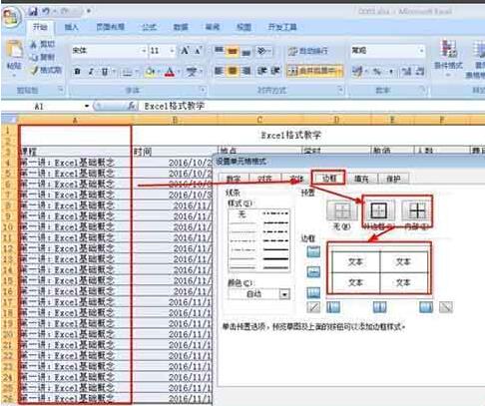This screenshot has width=485, height=406.
Task: Open Conditional Formatting in ribbon
Action: [448, 57]
